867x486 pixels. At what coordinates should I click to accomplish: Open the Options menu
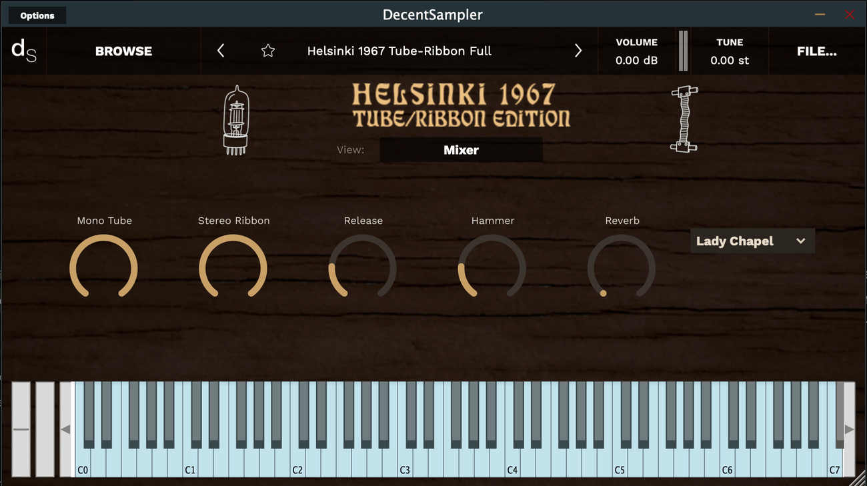(37, 15)
